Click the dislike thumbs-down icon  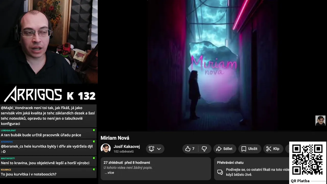tap(204, 149)
